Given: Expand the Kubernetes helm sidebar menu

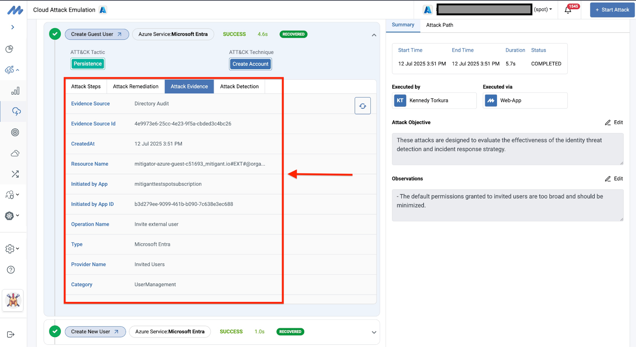Looking at the screenshot, I should tap(12, 216).
